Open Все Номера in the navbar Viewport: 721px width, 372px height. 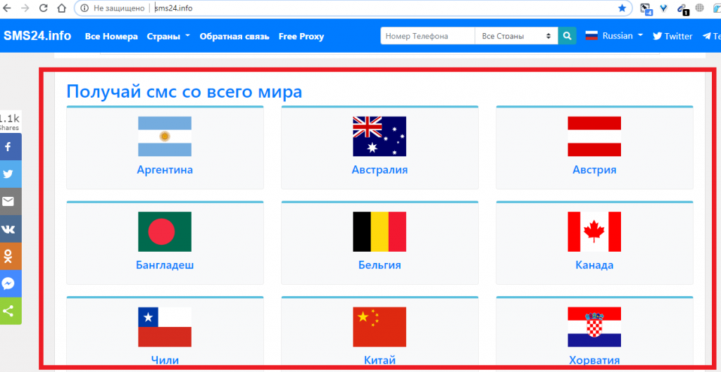pos(111,36)
